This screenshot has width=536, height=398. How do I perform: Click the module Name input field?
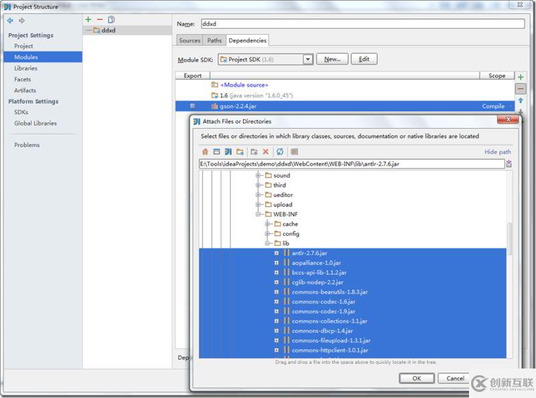pyautogui.click(x=362, y=23)
